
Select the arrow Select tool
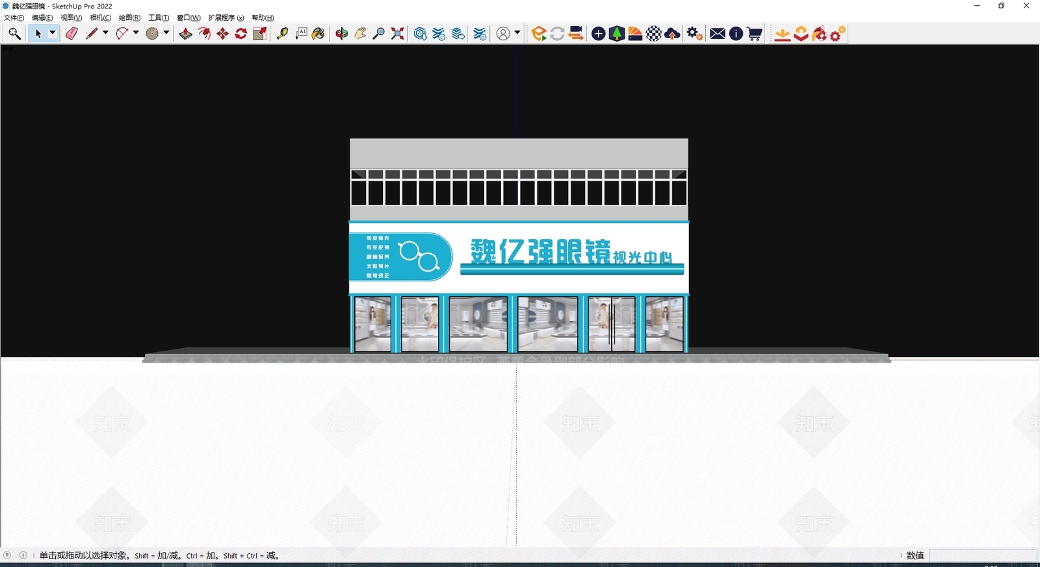pos(38,34)
